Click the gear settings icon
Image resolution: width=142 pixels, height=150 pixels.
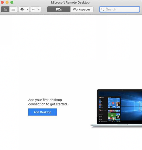22,9
